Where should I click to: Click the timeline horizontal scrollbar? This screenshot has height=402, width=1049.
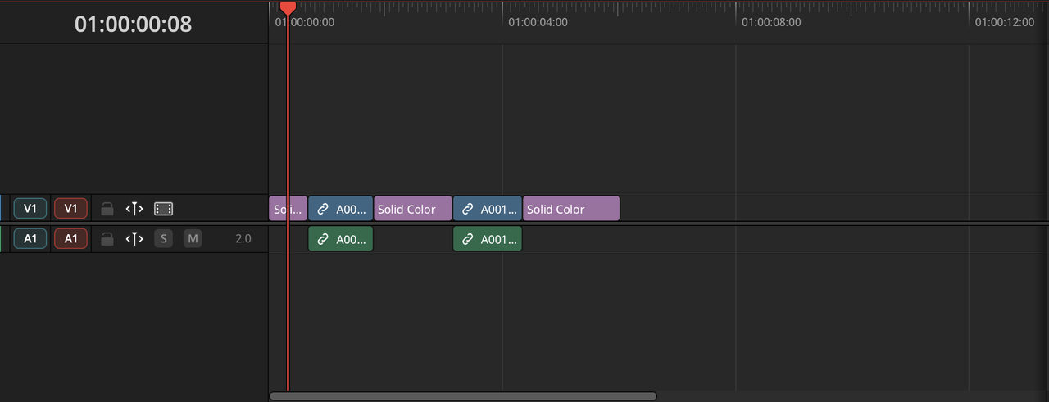pyautogui.click(x=462, y=395)
